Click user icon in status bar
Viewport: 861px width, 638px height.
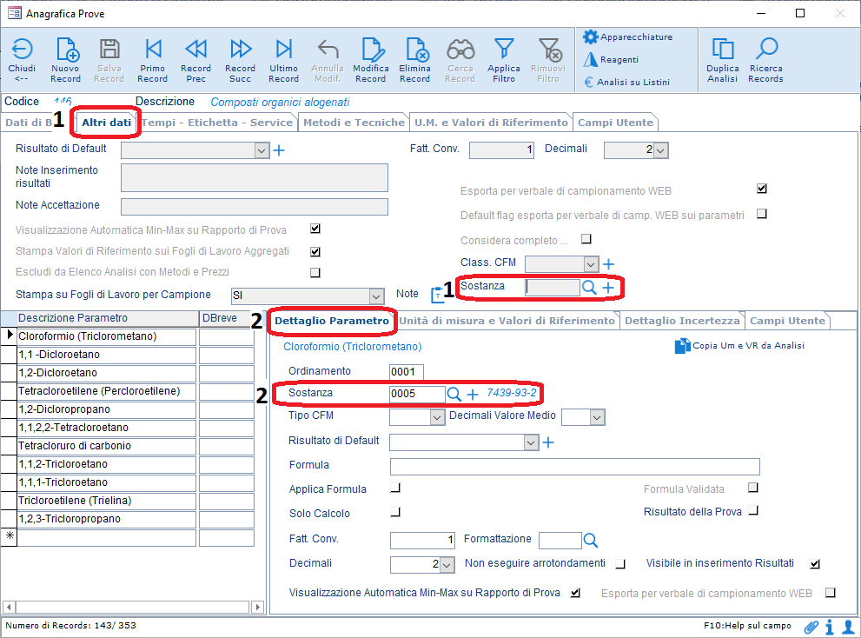click(x=848, y=627)
